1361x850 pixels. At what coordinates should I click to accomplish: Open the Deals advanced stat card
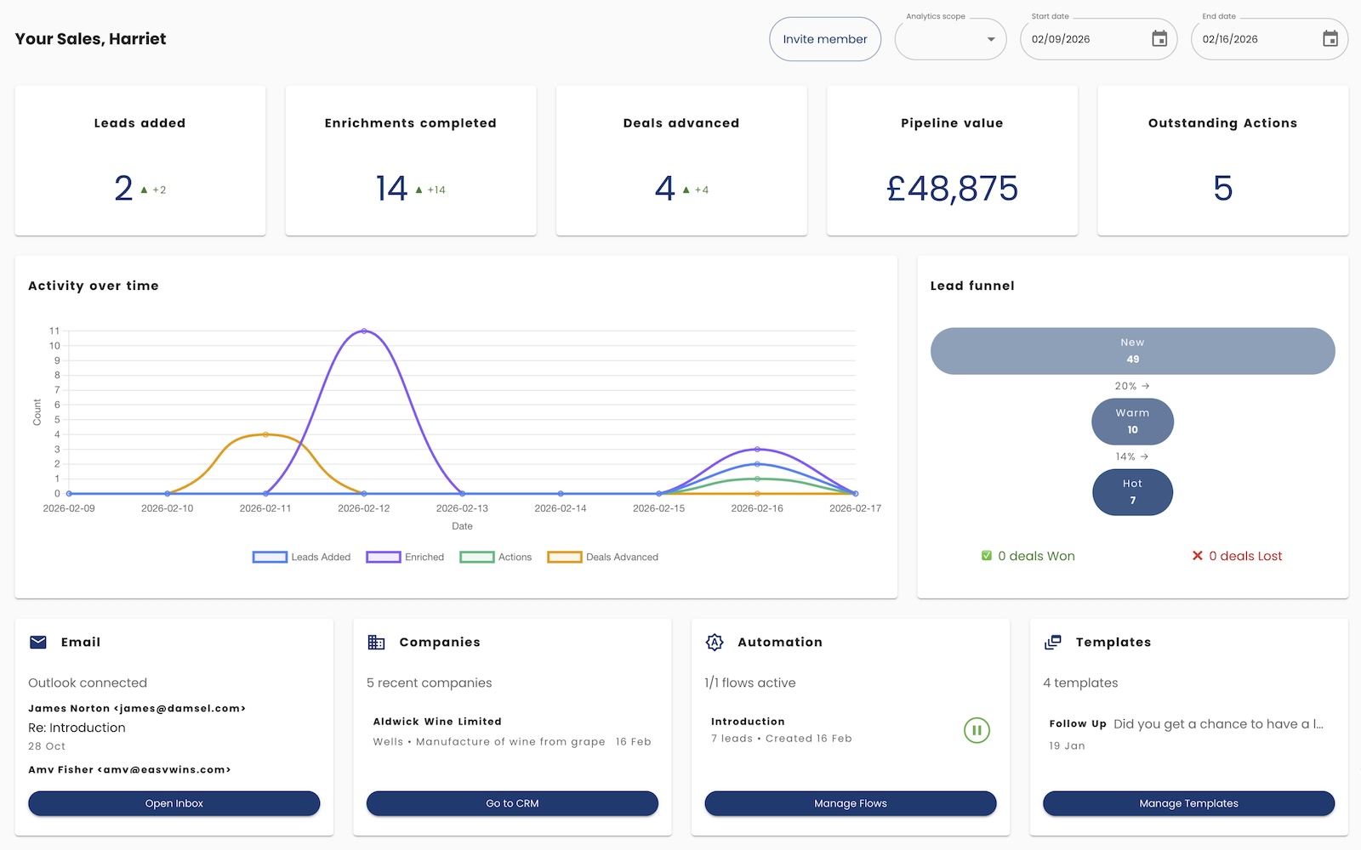point(681,161)
